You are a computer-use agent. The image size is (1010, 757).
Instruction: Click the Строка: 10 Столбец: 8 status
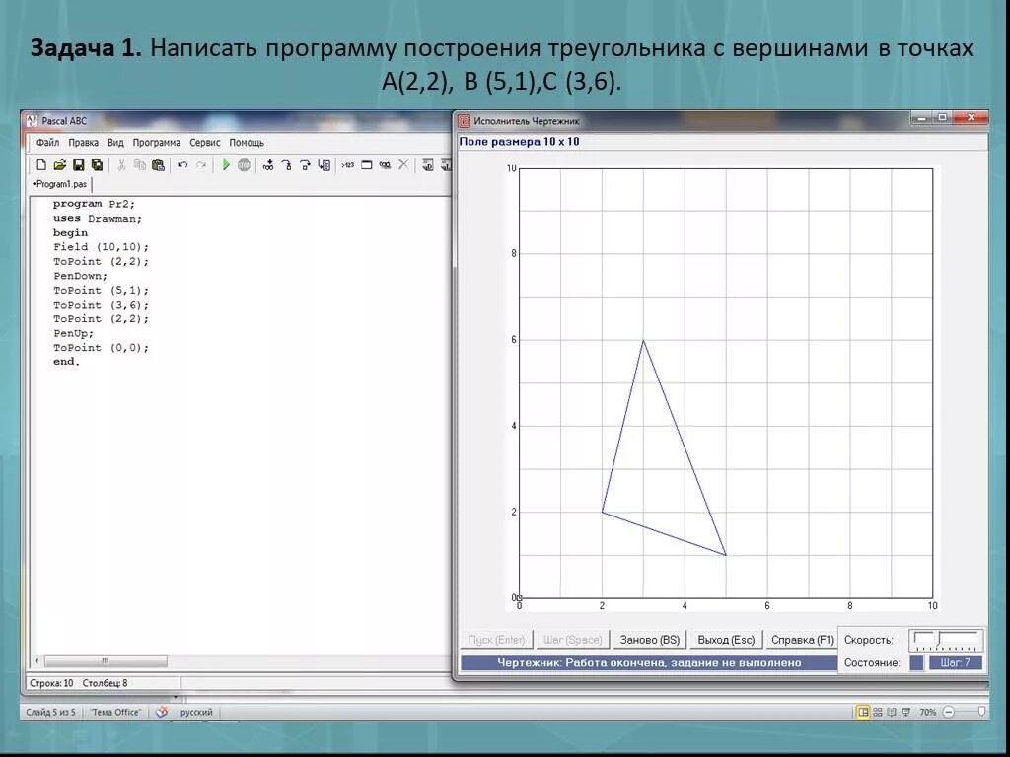79,683
